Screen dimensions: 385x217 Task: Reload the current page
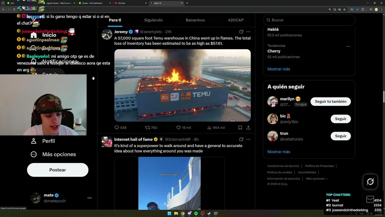point(14,9)
